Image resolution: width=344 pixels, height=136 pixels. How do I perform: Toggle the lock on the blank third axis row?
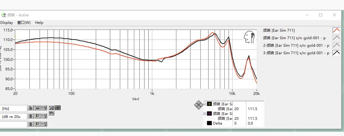coord(30,124)
